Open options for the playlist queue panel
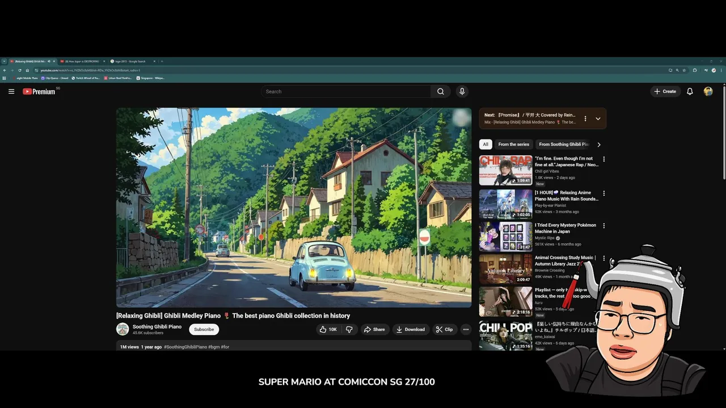The image size is (726, 408). 585,119
